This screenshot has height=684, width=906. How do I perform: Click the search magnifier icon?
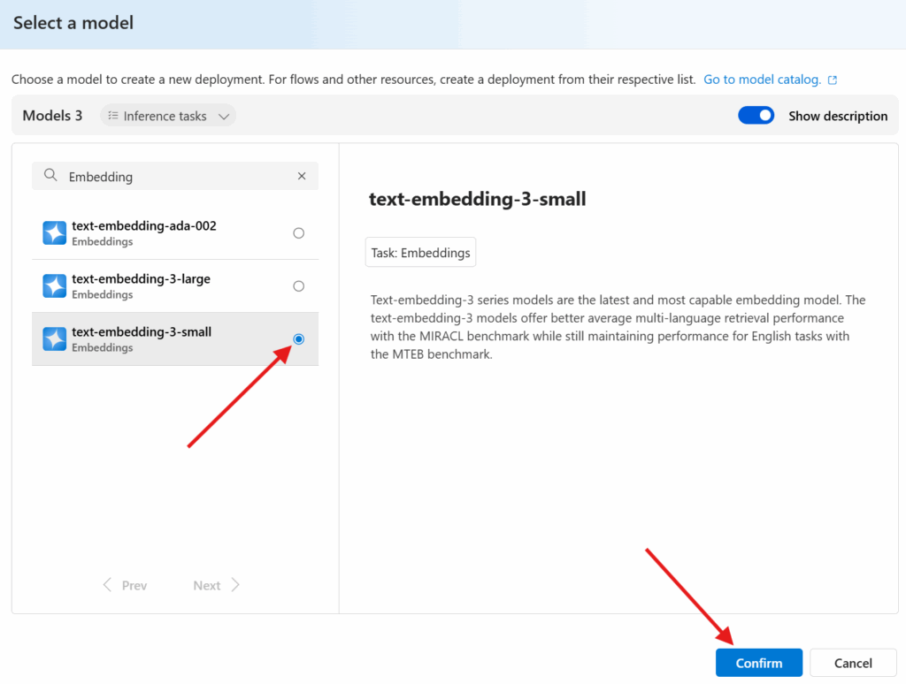49,176
